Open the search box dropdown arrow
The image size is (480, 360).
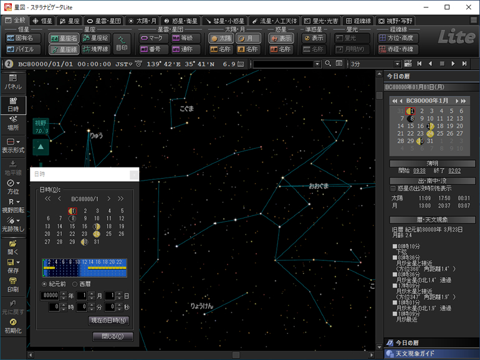coord(317,64)
